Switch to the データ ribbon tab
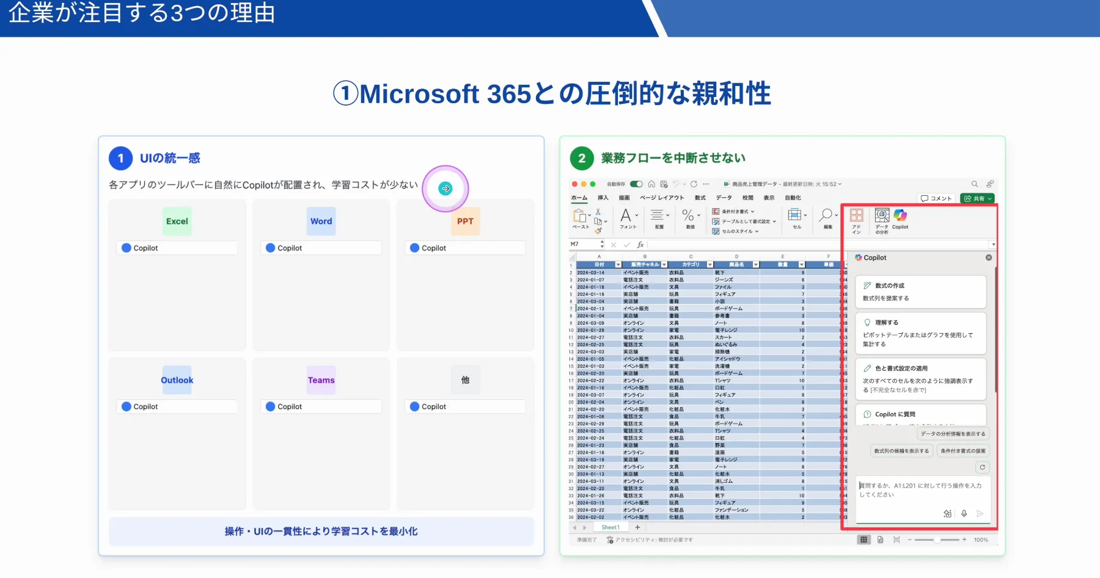Screen dimensions: 1100x578 click(724, 198)
